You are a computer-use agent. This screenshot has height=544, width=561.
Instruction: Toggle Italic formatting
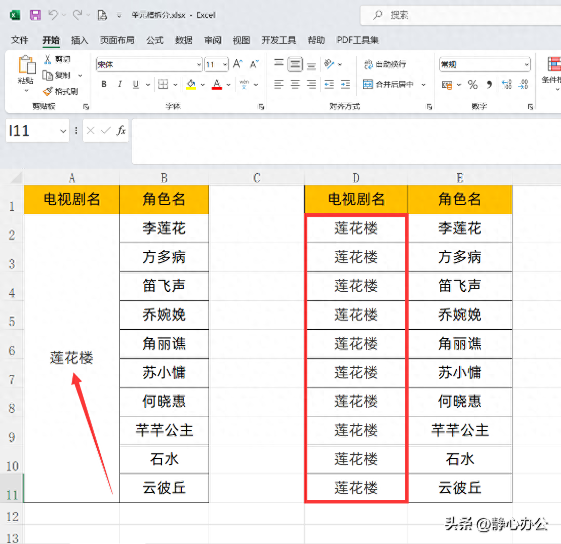pyautogui.click(x=120, y=85)
